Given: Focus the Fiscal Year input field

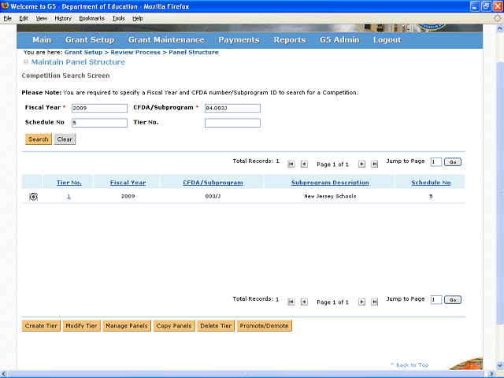Looking at the screenshot, I should pos(99,108).
